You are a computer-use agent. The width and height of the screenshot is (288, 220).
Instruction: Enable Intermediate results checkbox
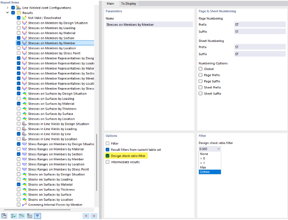[x=108, y=162]
